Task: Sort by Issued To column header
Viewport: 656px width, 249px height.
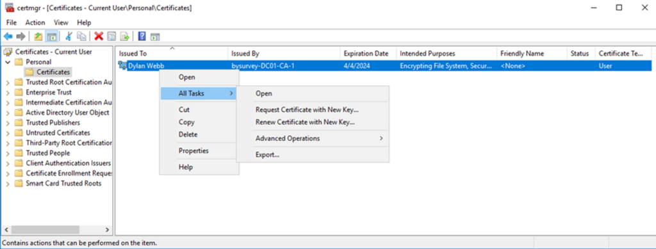Action: 172,54
